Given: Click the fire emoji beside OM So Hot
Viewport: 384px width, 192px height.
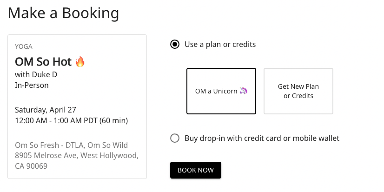Looking at the screenshot, I should (80, 62).
